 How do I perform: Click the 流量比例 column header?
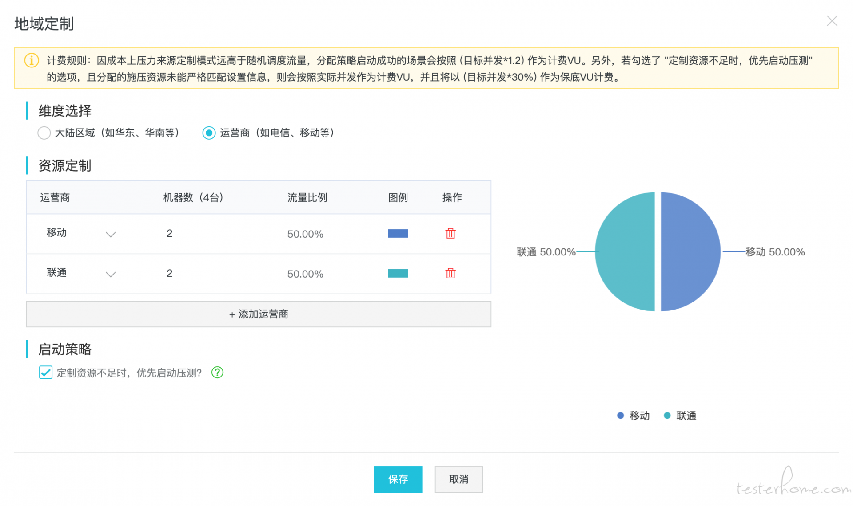click(x=307, y=198)
